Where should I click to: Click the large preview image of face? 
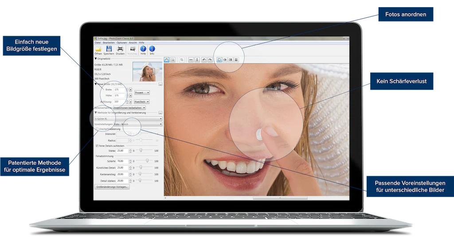[x=257, y=129]
